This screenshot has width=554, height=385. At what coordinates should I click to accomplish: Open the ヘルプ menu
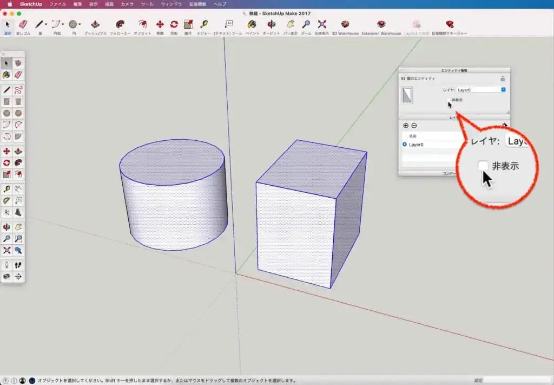(220, 4)
